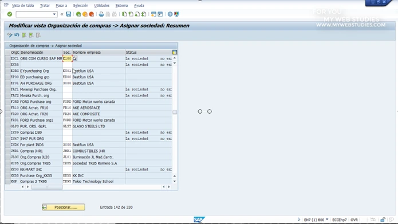Select the JHR1 row selector box
The image size is (398, 224).
[7, 151]
